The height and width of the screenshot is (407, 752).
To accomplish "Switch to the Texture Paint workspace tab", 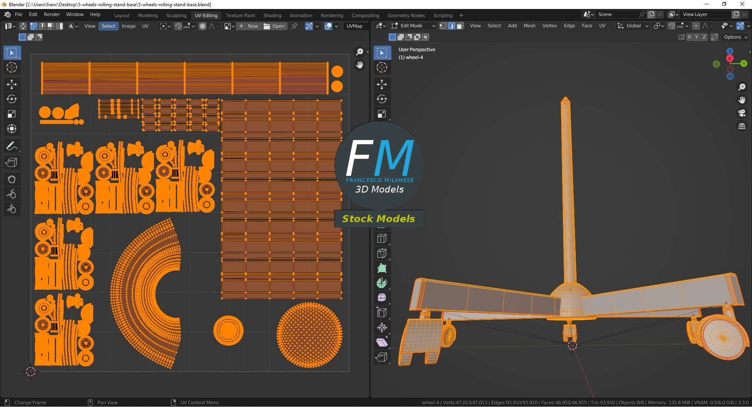I will pos(240,15).
